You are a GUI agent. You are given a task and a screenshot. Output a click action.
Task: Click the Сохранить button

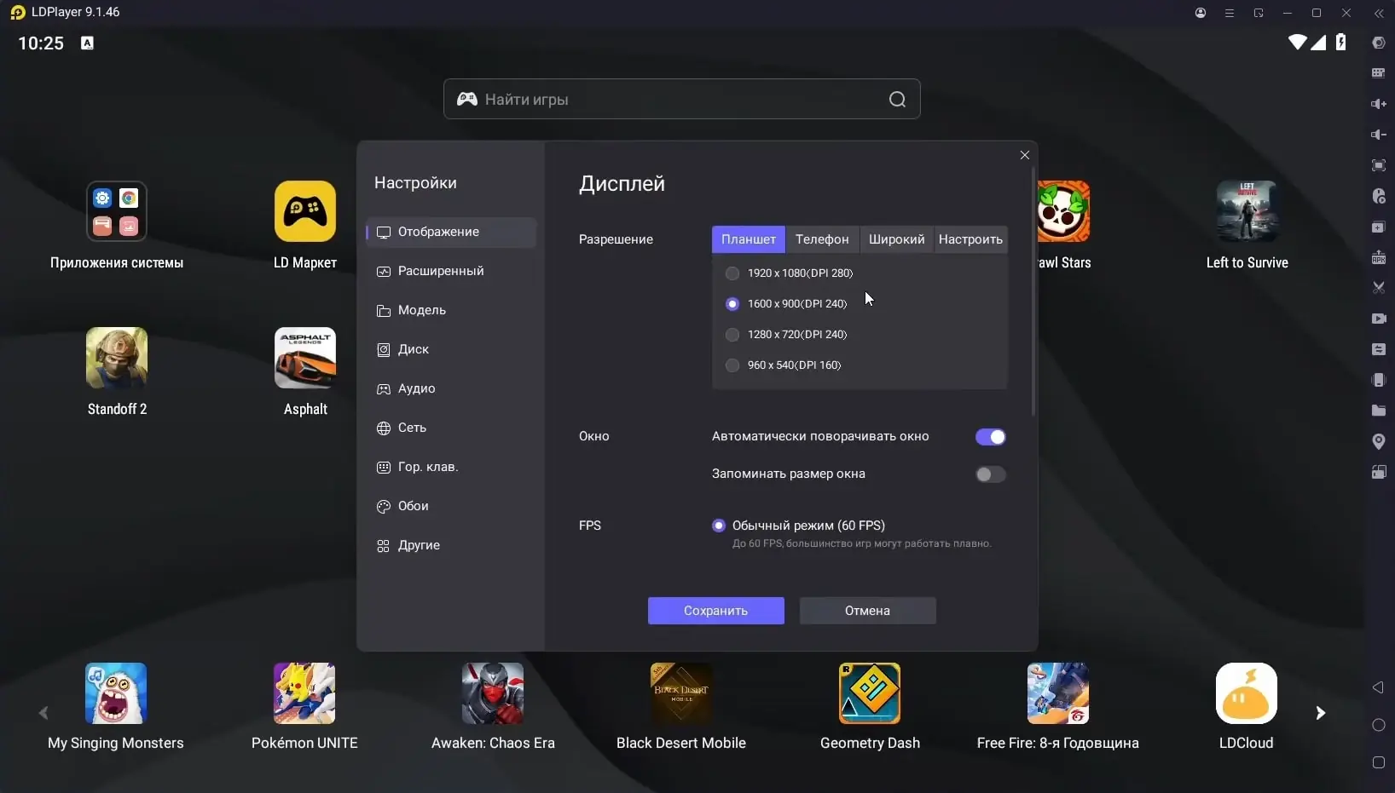[x=716, y=611]
